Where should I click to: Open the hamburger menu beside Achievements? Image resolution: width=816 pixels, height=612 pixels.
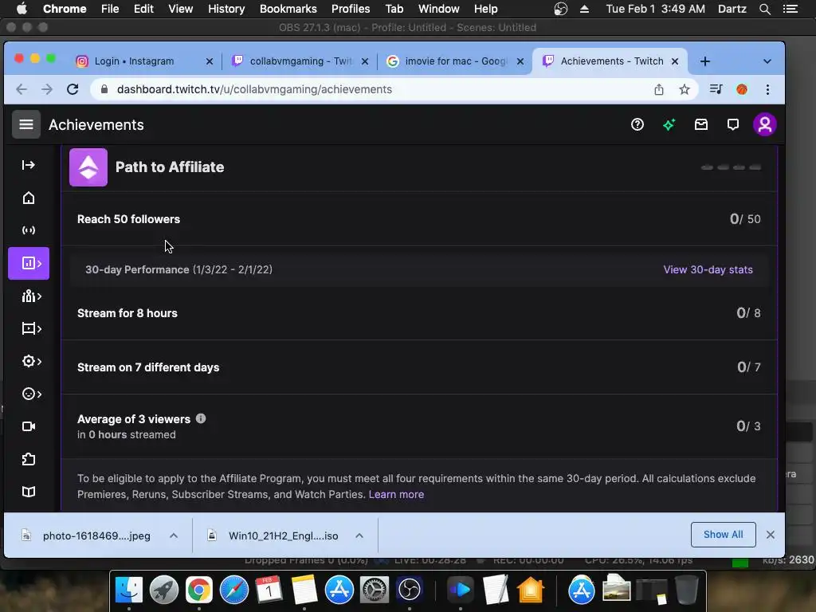pos(26,125)
